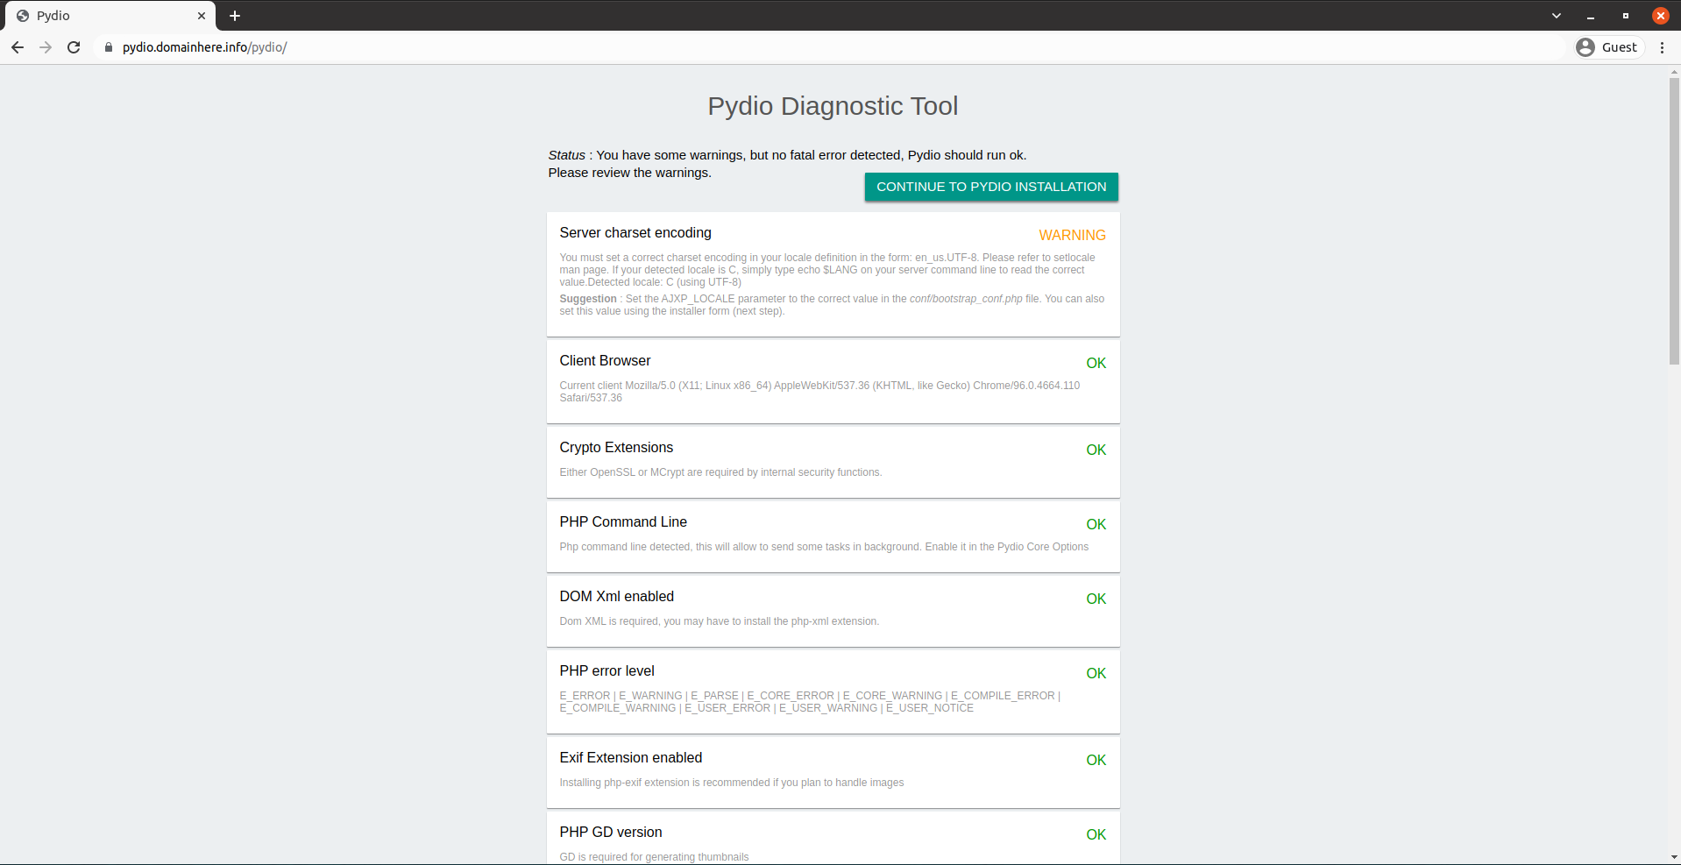
Task: Click the PHP Command Line heading
Action: pyautogui.click(x=623, y=521)
